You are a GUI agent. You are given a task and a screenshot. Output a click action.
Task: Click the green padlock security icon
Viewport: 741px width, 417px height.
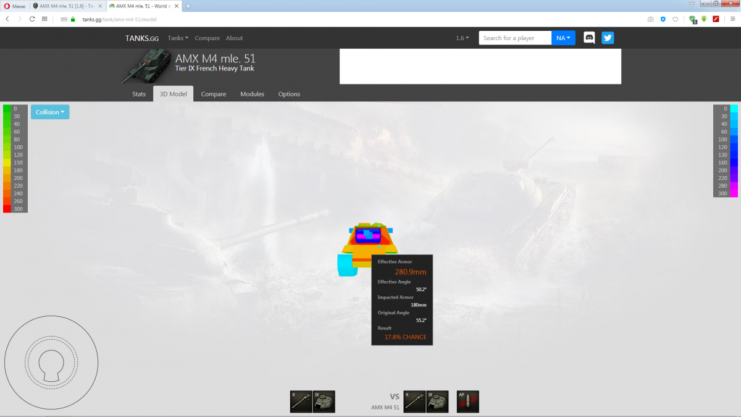pos(73,19)
